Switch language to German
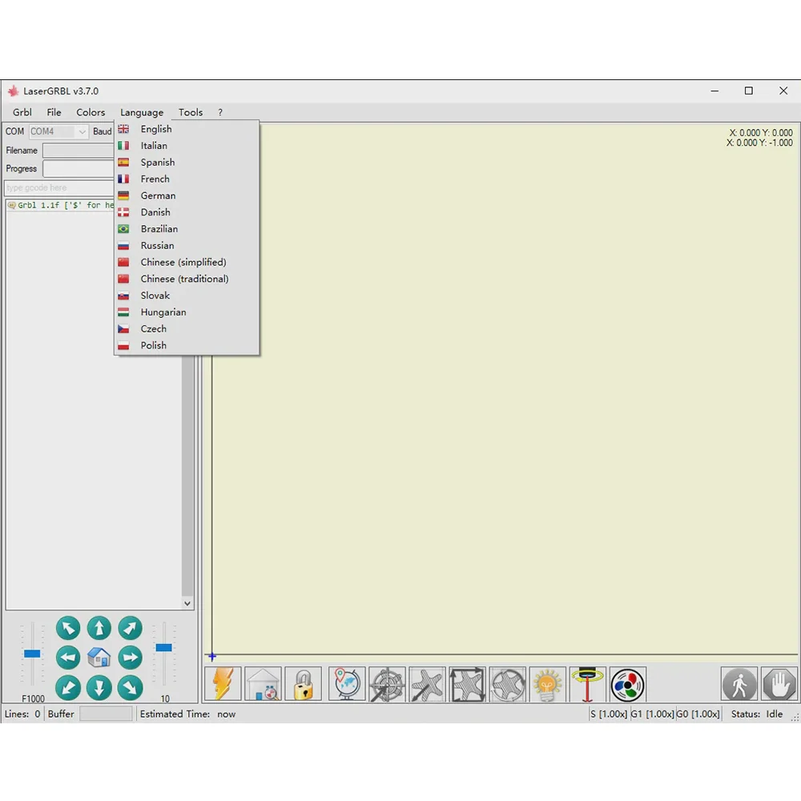Viewport: 801px width, 801px height. click(x=187, y=195)
